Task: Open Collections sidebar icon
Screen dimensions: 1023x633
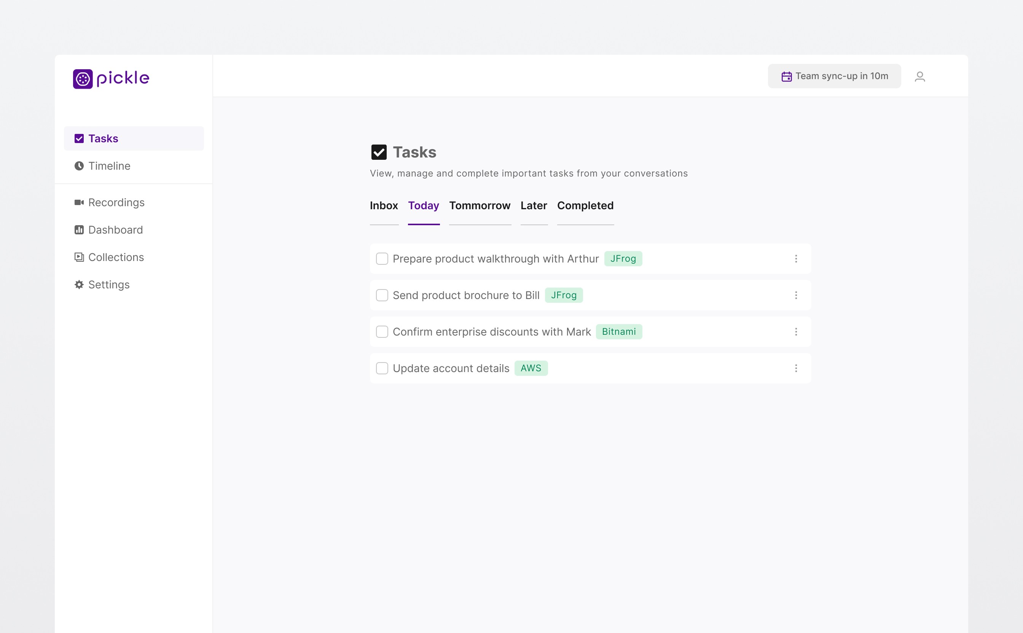Action: coord(79,257)
